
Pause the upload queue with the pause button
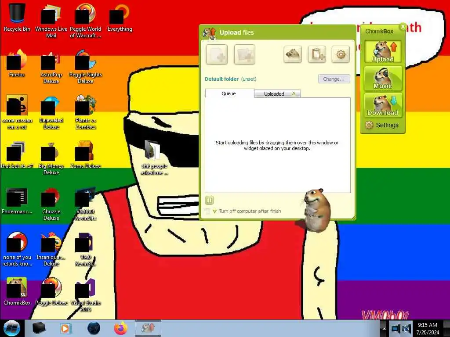pyautogui.click(x=210, y=200)
